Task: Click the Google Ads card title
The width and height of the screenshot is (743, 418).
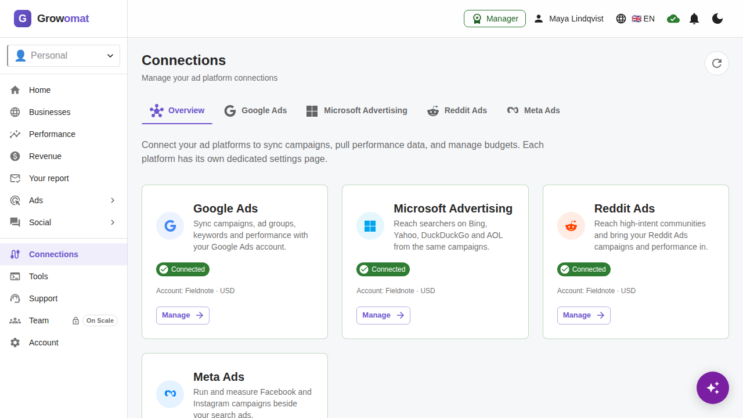Action: pyautogui.click(x=225, y=208)
